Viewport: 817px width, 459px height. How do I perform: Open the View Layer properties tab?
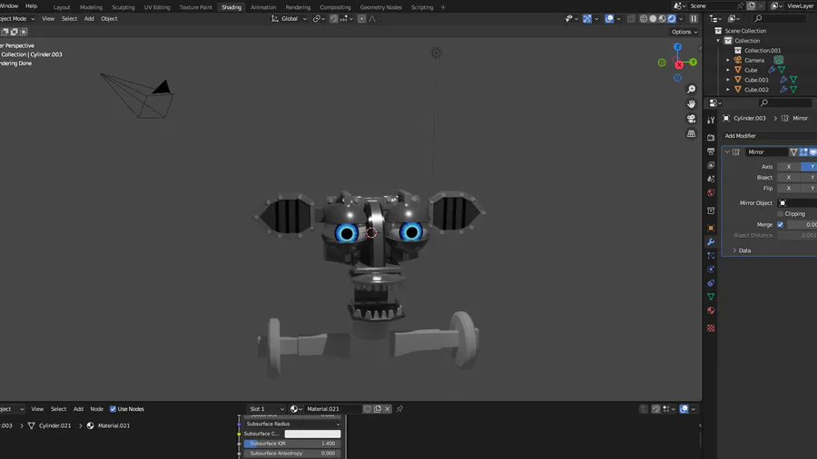(711, 165)
